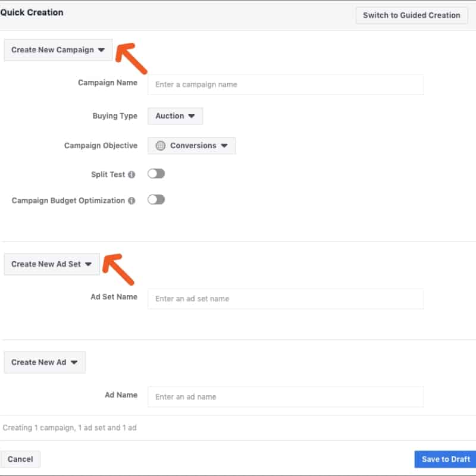
Task: Click the caret on Create New Campaign
Action: tap(101, 50)
